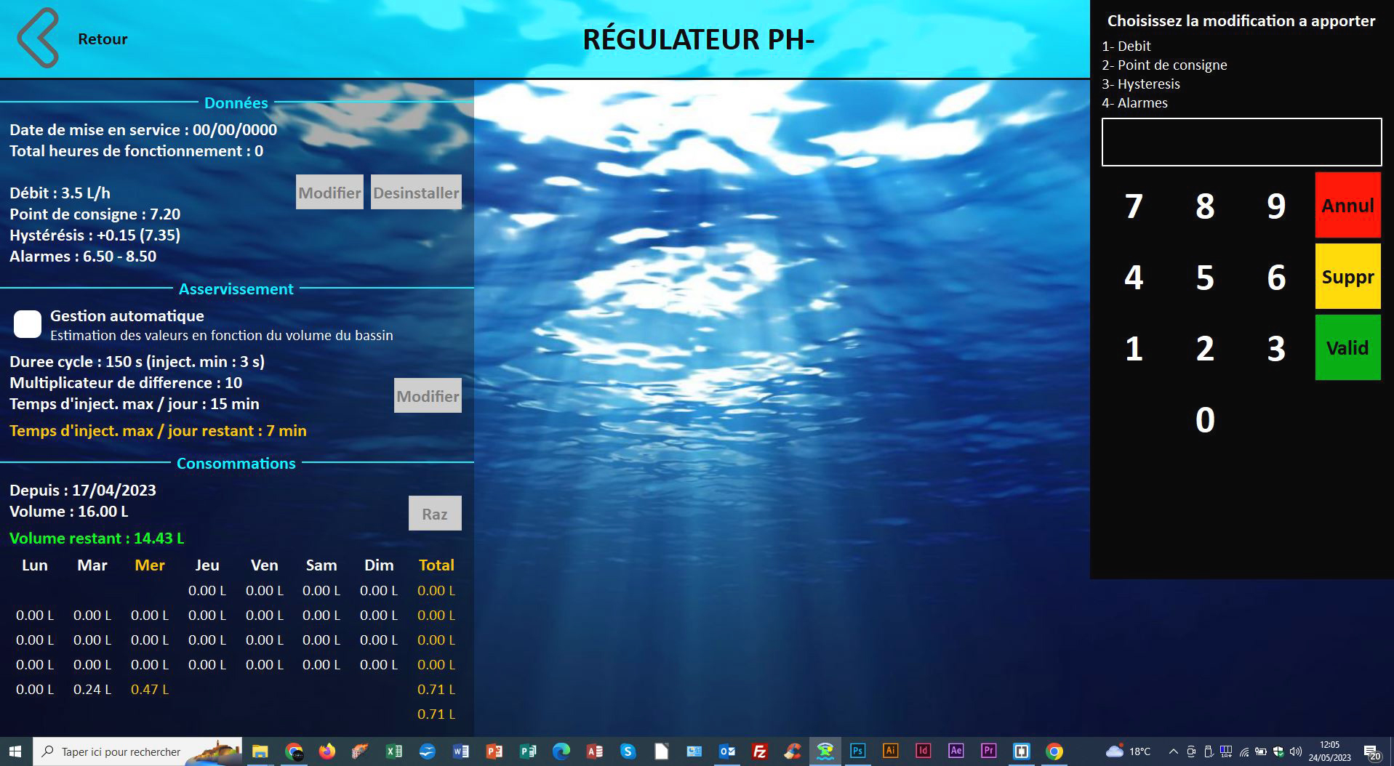Open Skype from the taskbar
The image size is (1394, 766).
628,751
